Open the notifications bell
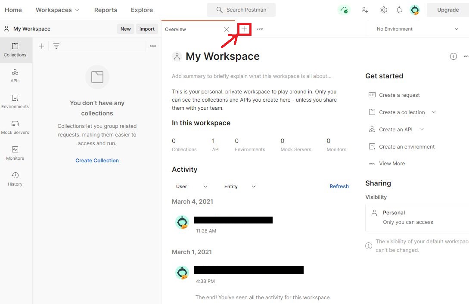Image resolution: width=469 pixels, height=304 pixels. point(399,10)
